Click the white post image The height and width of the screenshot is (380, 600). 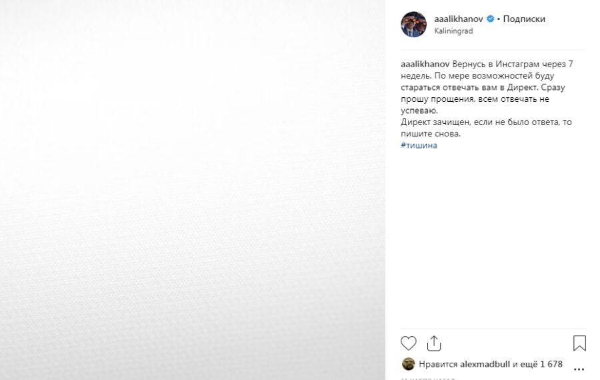coord(193,190)
